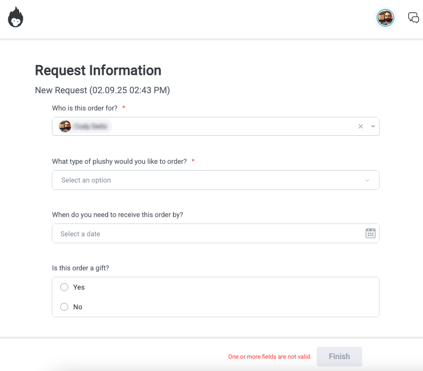
Task: Select the Yes radio button
Action: [64, 287]
